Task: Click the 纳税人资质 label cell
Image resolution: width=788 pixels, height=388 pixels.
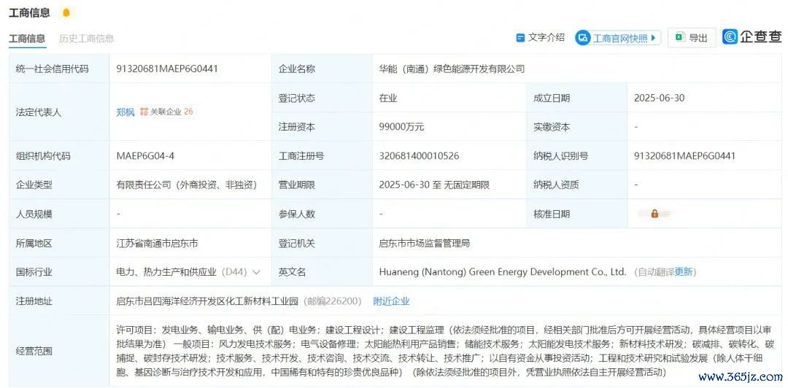Action: click(577, 185)
